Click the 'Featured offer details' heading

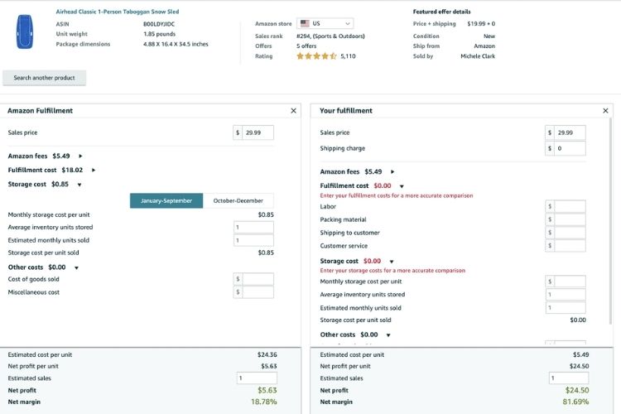(442, 12)
